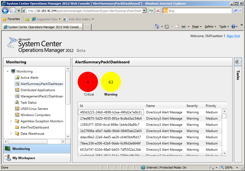Click the Windows Computers grid icon
The image size is (245, 171).
click(17, 115)
